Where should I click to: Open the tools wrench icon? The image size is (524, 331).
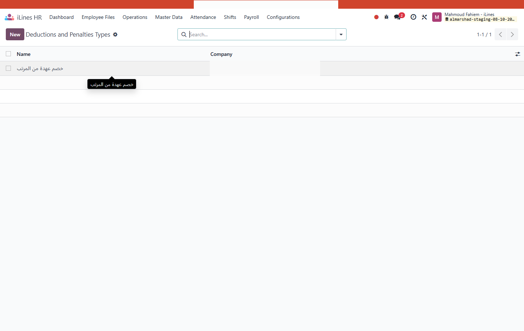[424, 17]
